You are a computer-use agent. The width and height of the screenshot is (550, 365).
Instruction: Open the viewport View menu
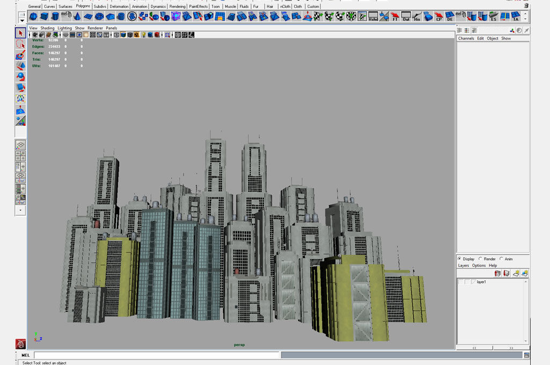(33, 28)
